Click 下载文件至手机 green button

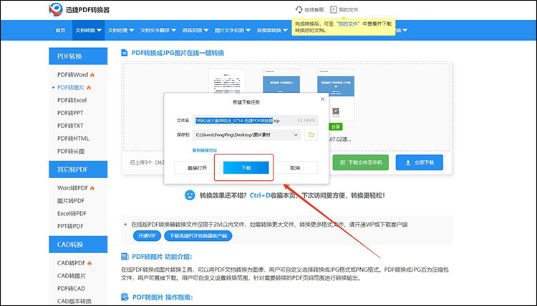pyautogui.click(x=361, y=162)
